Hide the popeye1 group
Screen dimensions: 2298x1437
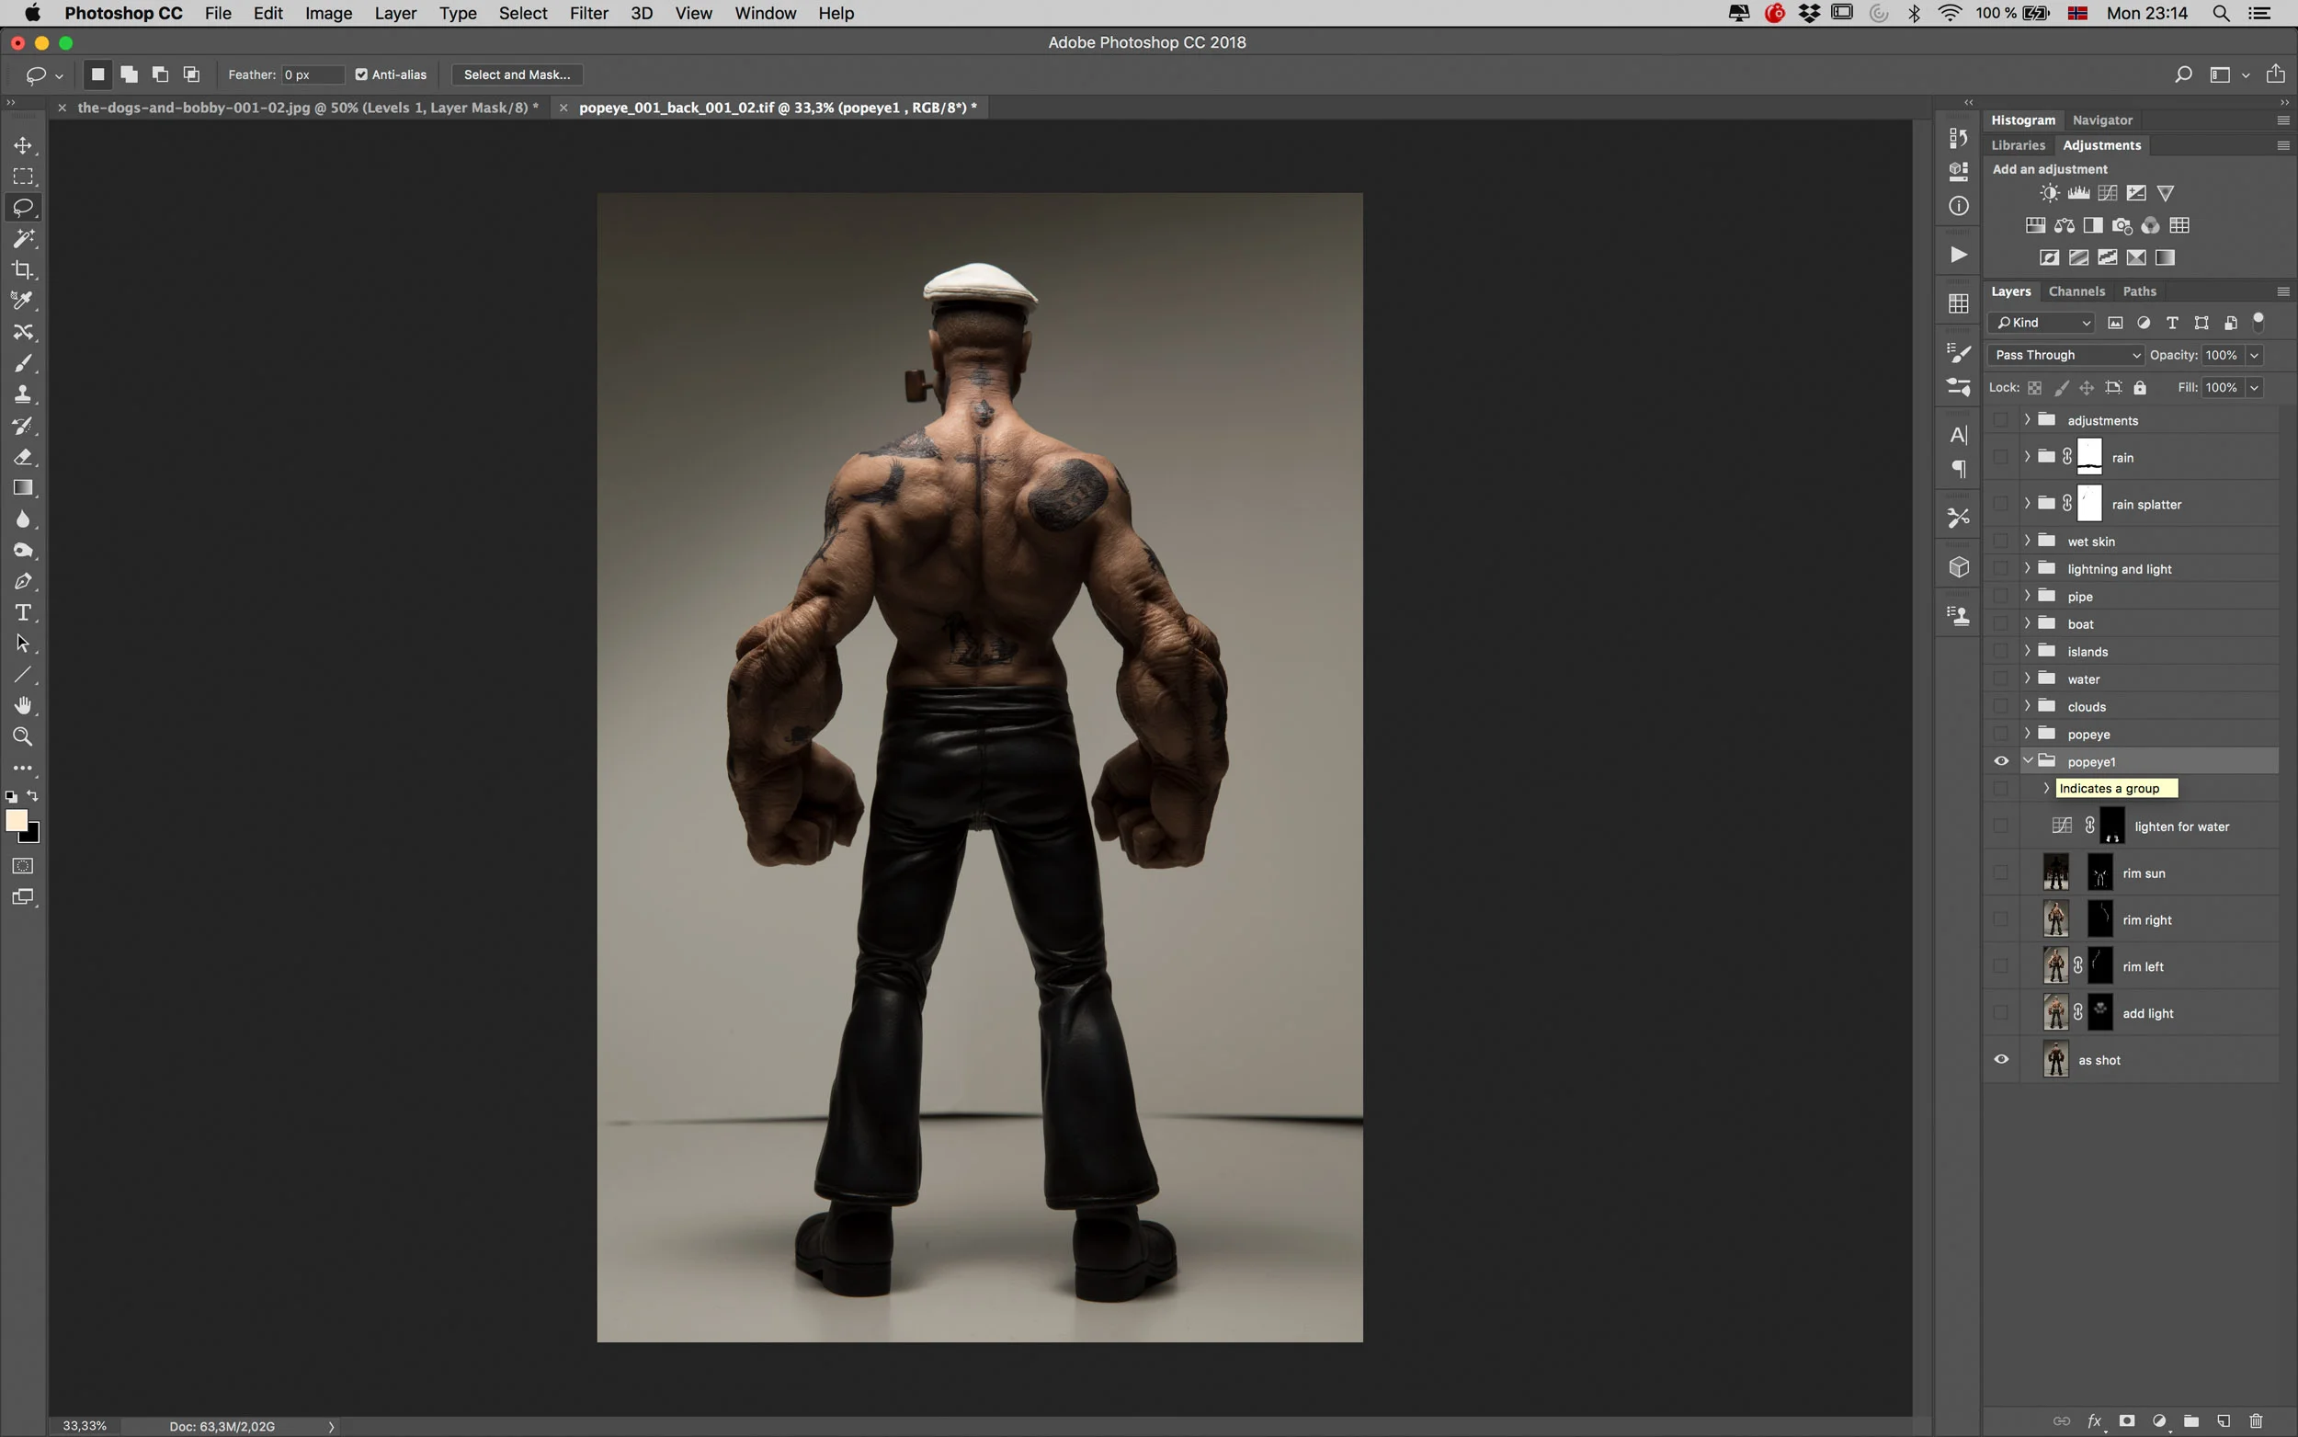coord(2001,761)
